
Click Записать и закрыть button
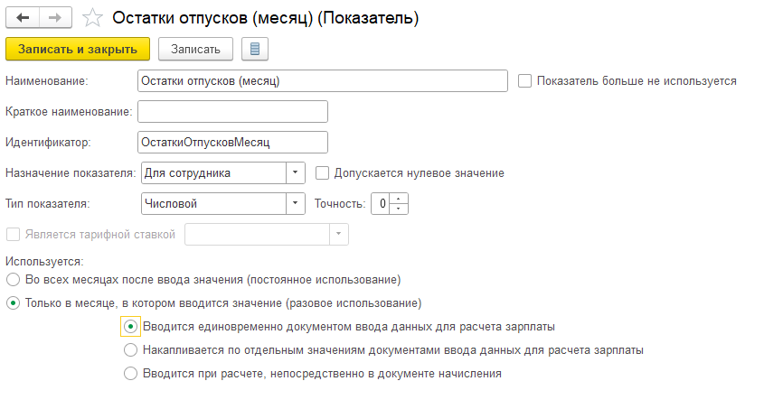[78, 49]
